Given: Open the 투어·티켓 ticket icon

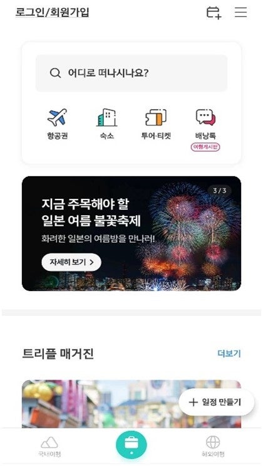Looking at the screenshot, I should point(155,118).
